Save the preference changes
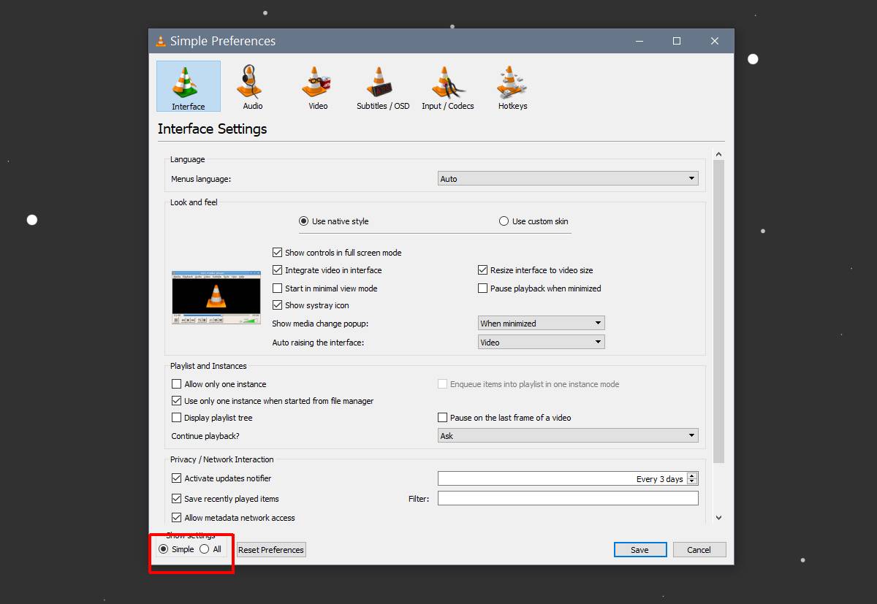This screenshot has height=604, width=877. coord(640,549)
